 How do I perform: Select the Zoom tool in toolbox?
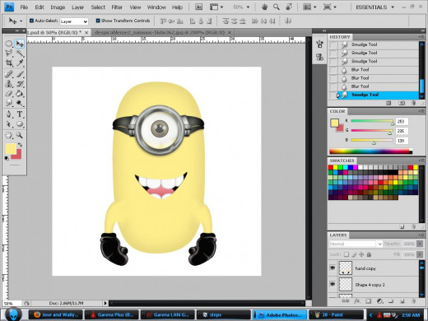[x=20, y=135]
